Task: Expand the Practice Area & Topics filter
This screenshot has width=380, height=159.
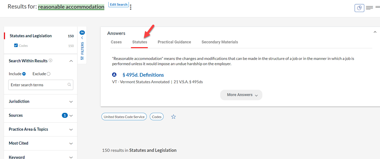Action: click(x=41, y=129)
